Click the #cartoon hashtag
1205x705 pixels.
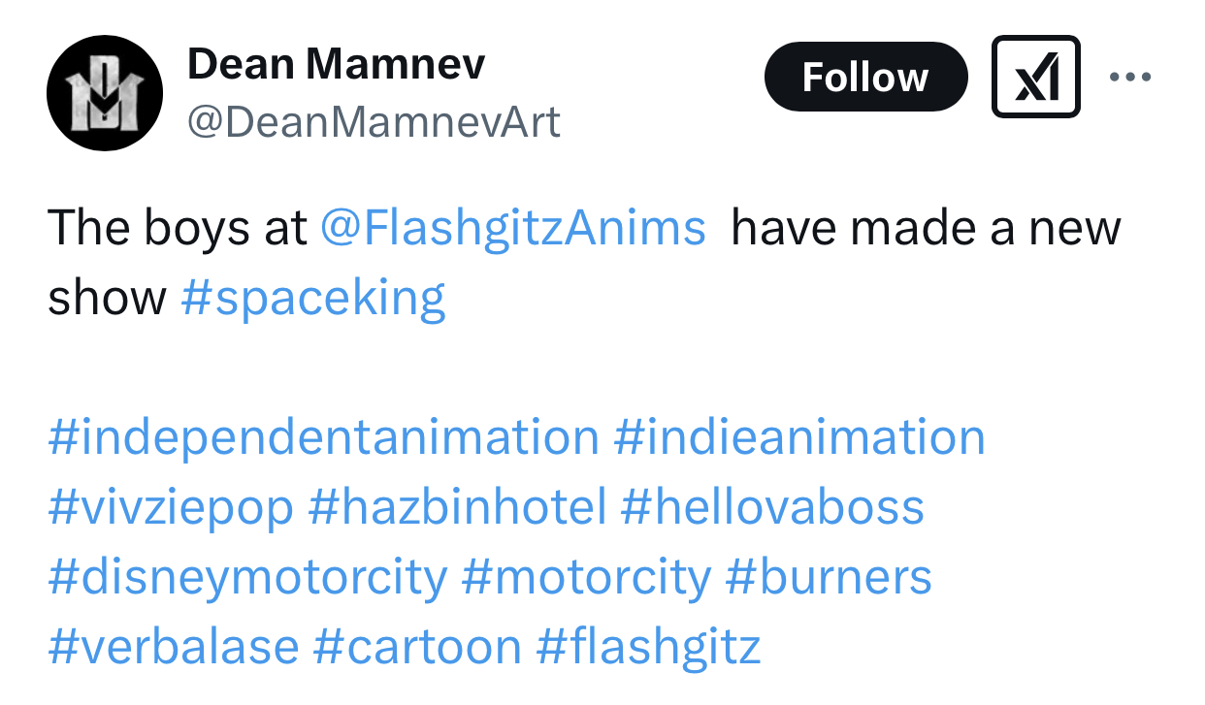(x=417, y=647)
